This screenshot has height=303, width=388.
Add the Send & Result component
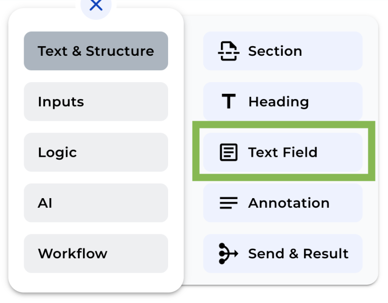coord(283,253)
